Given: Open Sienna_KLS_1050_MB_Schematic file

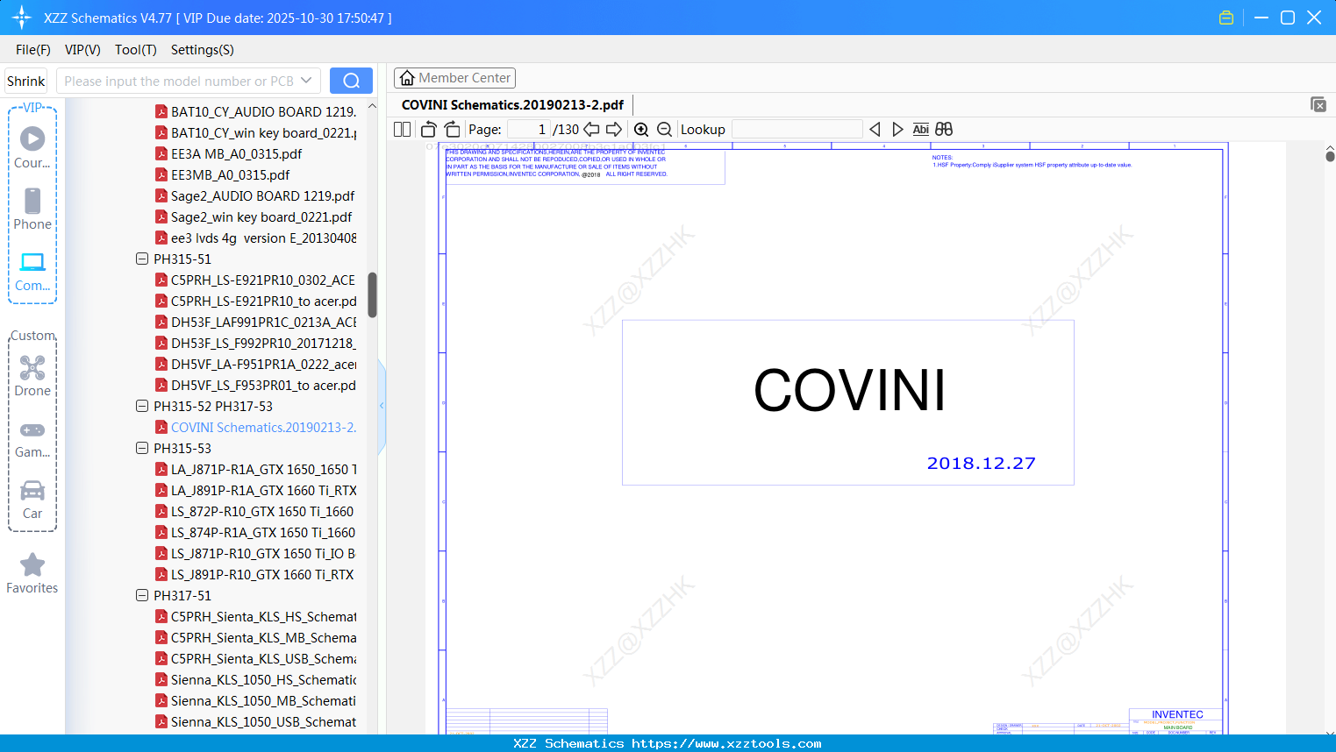Looking at the screenshot, I should pyautogui.click(x=263, y=700).
